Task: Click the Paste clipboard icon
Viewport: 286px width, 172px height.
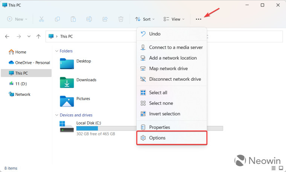Action: [73, 19]
